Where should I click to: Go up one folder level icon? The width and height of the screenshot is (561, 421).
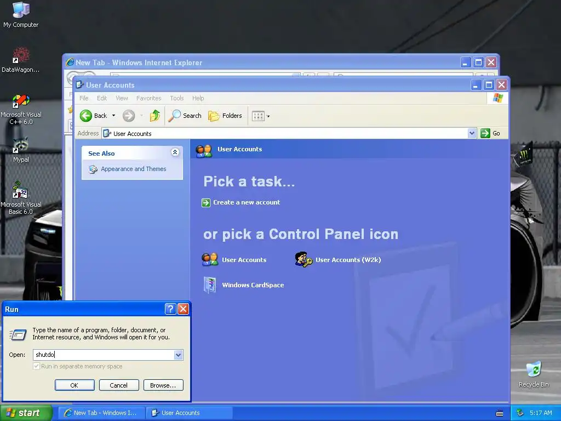[155, 116]
